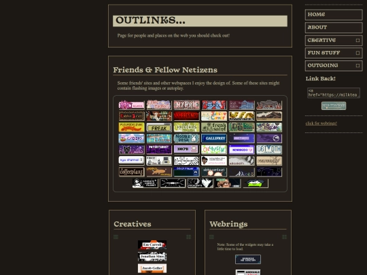The image size is (367, 275).
Task: Open the OLYVEEN green-orange badge
Action: pyautogui.click(x=214, y=149)
